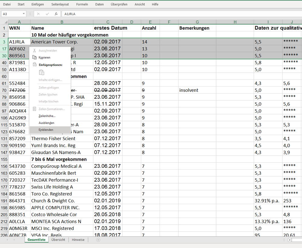Click the cancel X icon in formula bar
This screenshot has width=302, height=248.
point(38,14)
